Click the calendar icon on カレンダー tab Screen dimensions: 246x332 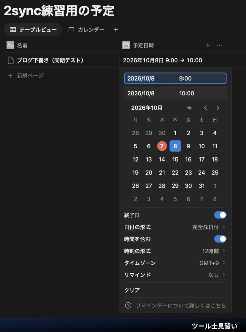pyautogui.click(x=71, y=30)
